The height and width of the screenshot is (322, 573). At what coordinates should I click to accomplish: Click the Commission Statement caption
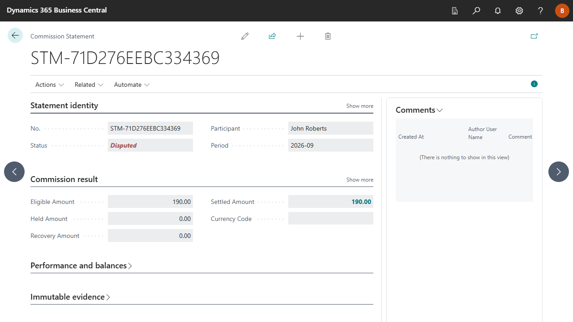[62, 36]
